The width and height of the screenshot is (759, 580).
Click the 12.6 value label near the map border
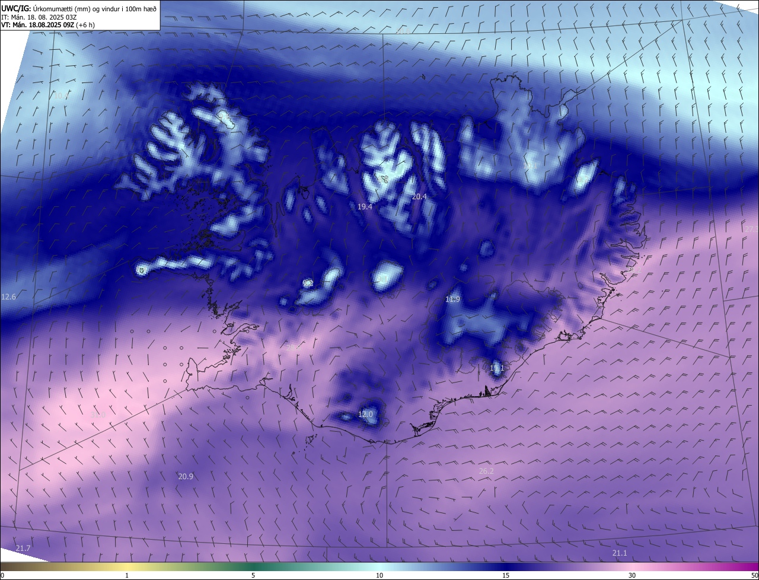click(9, 297)
